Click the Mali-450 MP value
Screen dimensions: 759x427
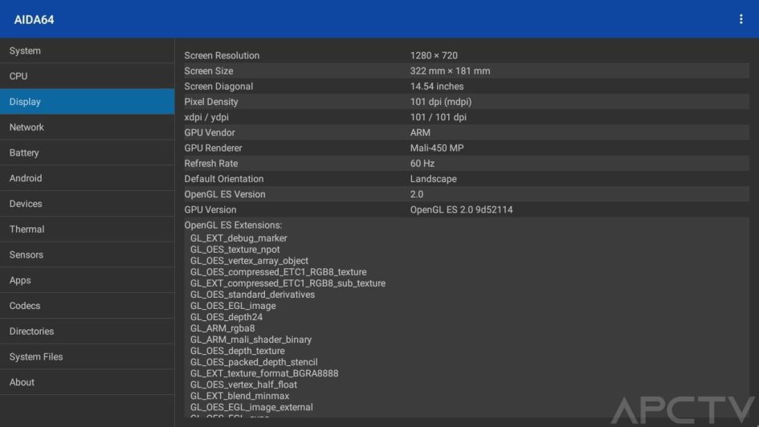point(437,148)
